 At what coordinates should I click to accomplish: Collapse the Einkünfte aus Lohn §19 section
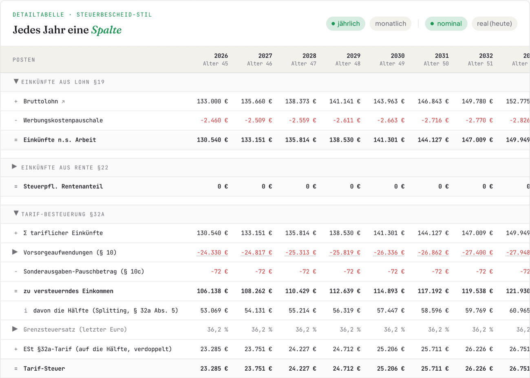pyautogui.click(x=16, y=81)
